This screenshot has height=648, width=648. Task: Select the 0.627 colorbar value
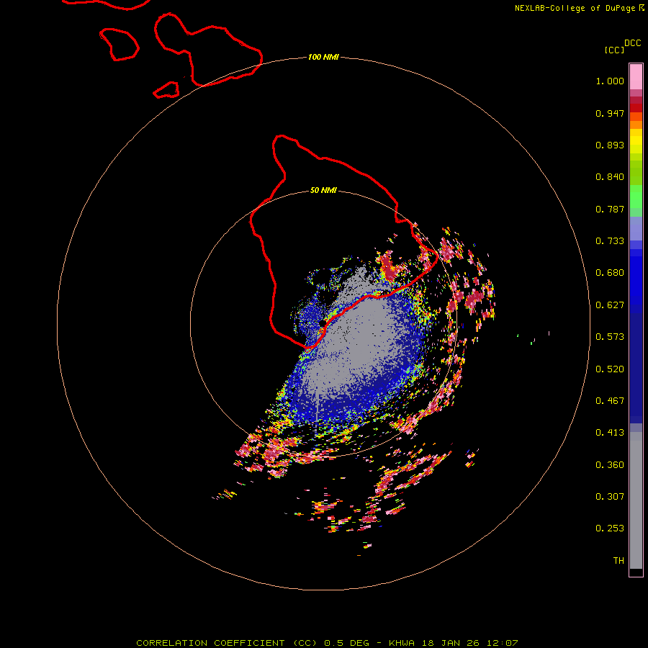pos(610,305)
